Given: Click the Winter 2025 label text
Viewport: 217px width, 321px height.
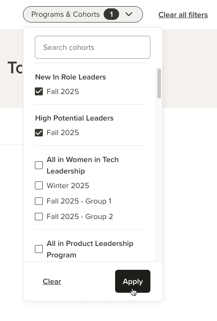Looking at the screenshot, I should tap(68, 186).
